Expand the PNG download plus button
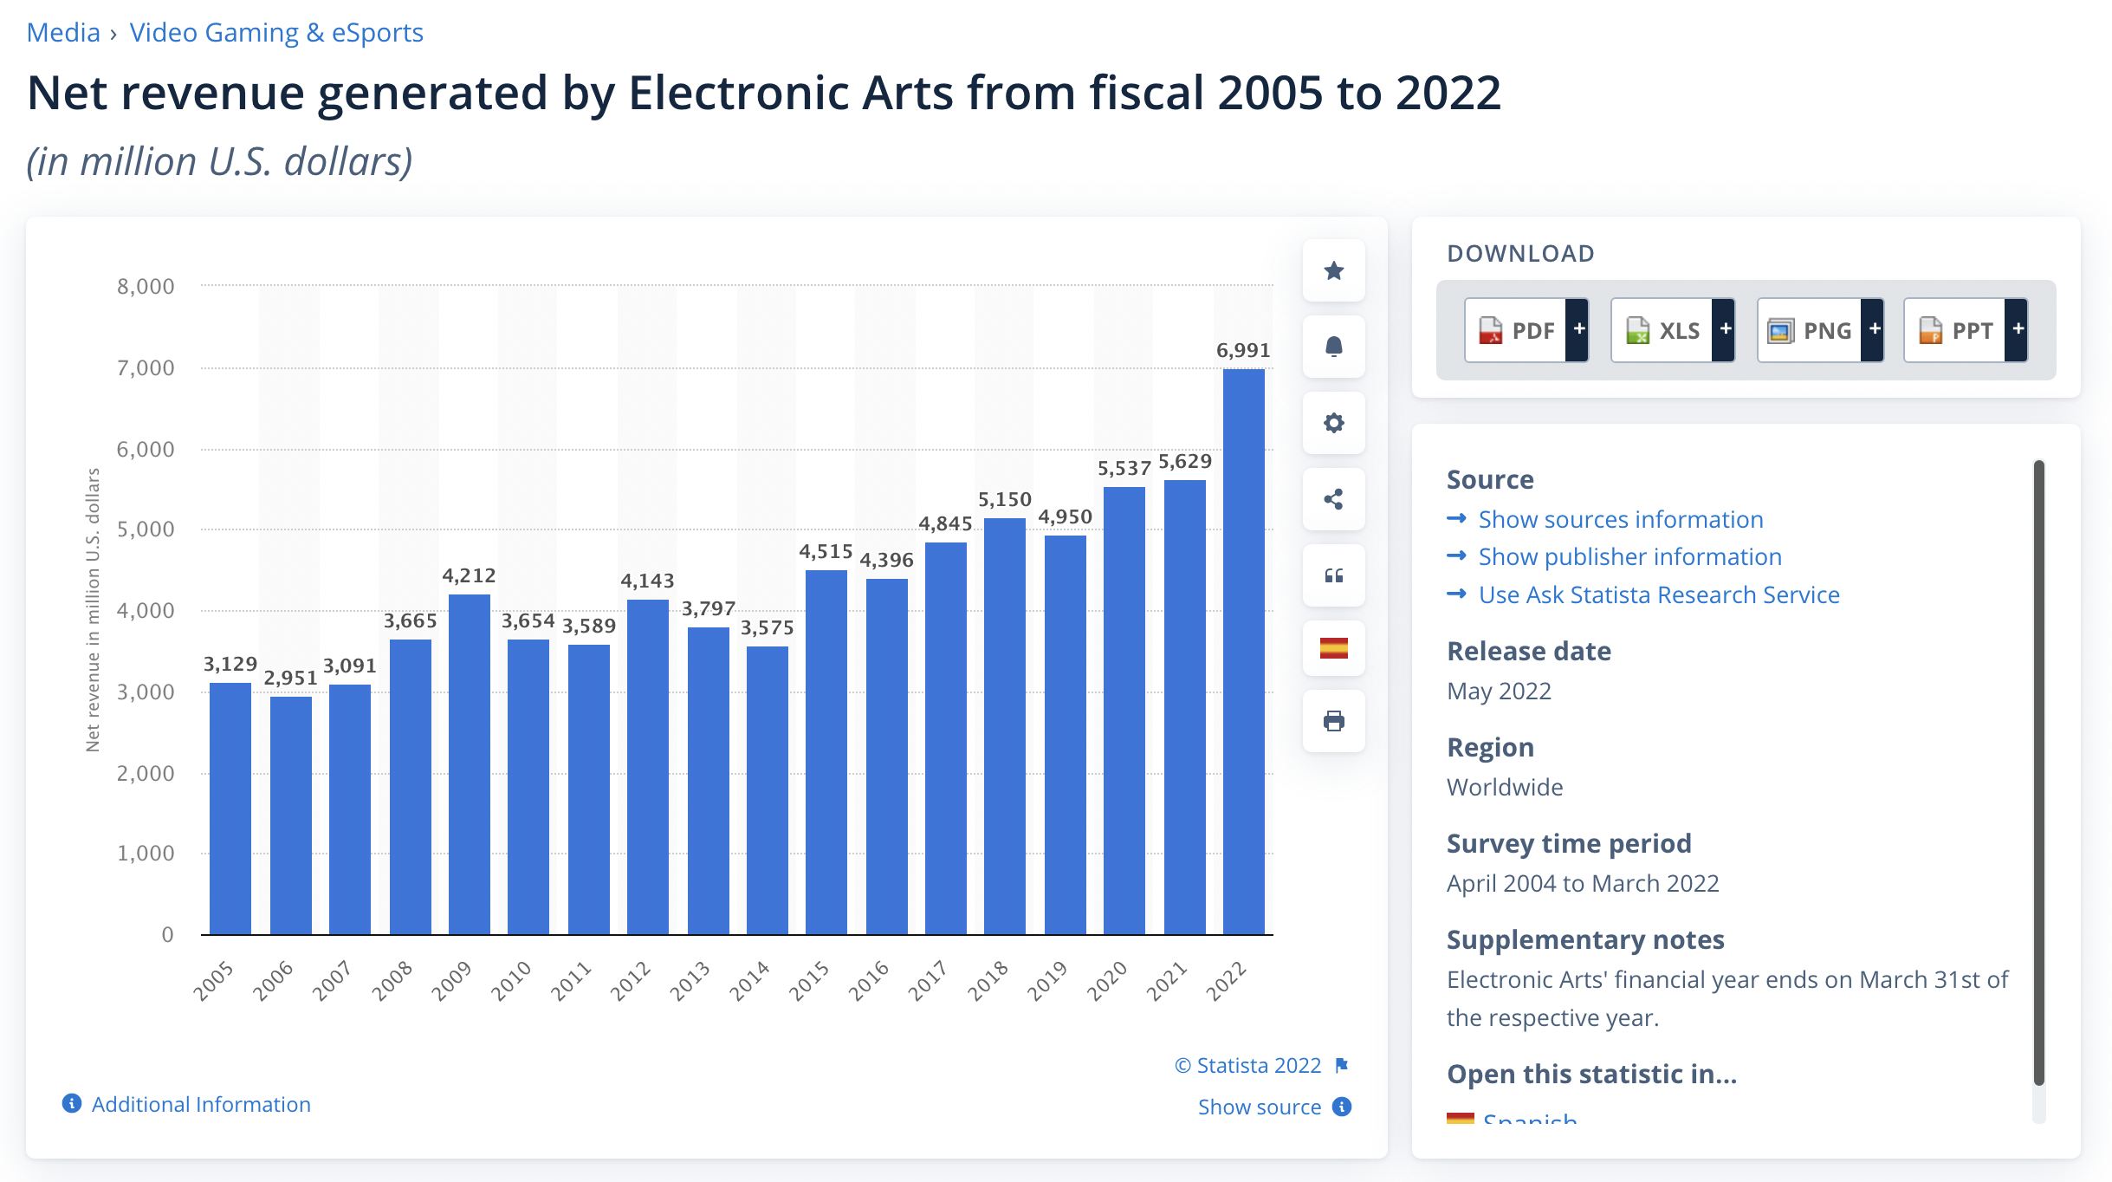The height and width of the screenshot is (1182, 2112). pyautogui.click(x=1874, y=329)
